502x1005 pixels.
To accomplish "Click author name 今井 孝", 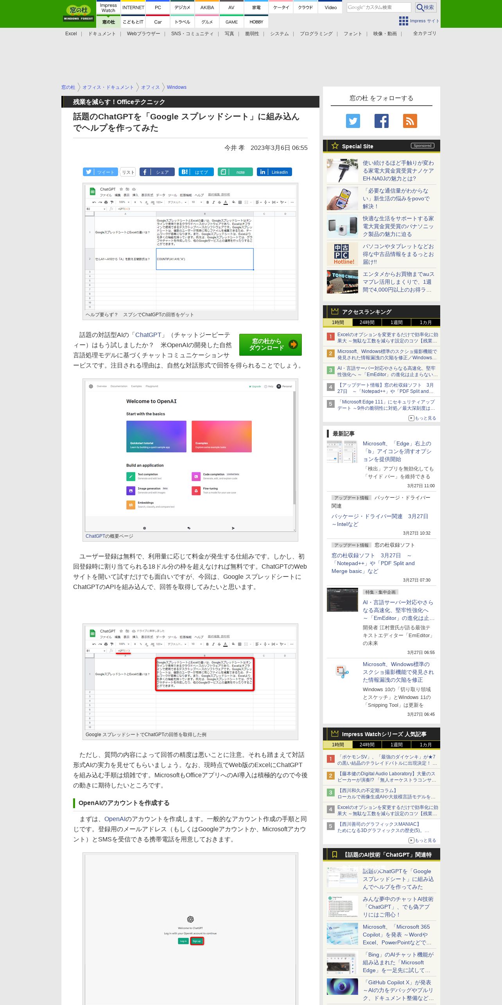I will coord(234,148).
